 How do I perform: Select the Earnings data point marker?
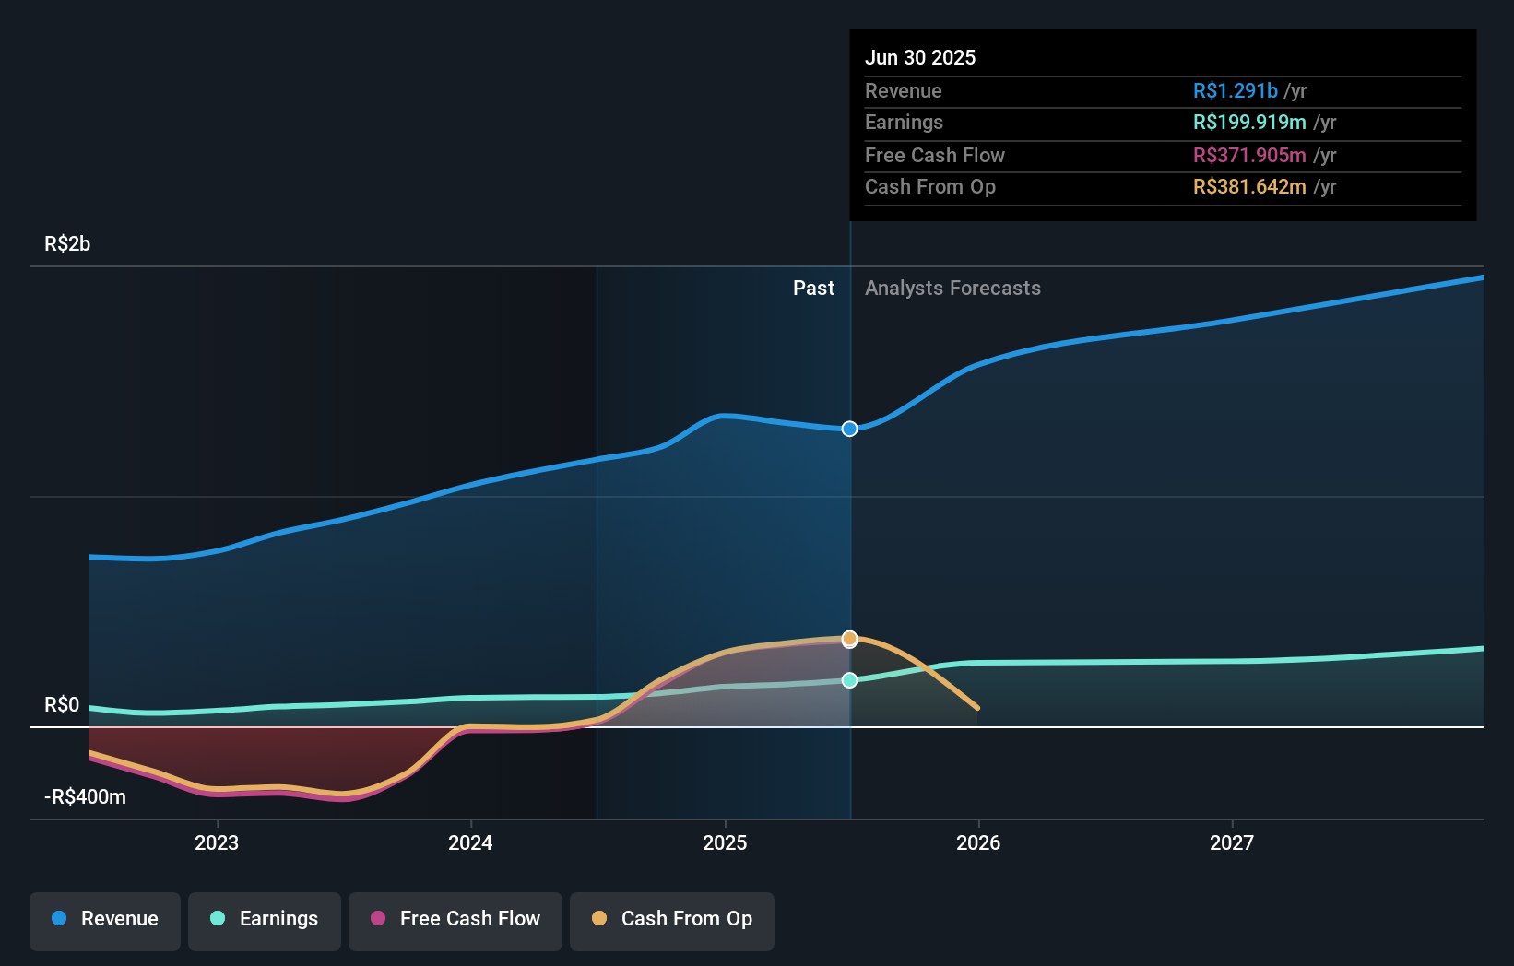[849, 680]
